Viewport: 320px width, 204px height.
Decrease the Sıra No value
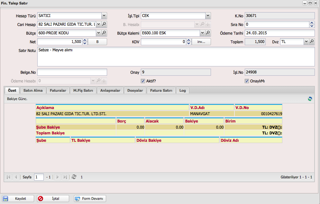click(312, 26)
